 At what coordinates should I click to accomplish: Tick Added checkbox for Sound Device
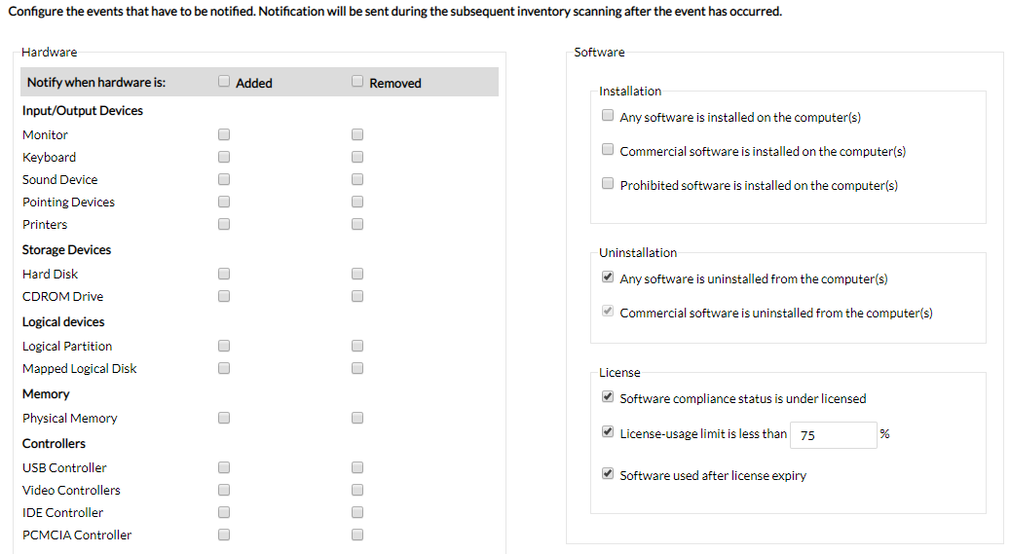coord(224,179)
